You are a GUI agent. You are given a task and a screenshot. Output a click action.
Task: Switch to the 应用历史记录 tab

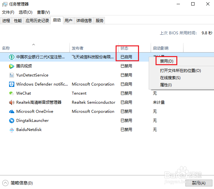37,20
